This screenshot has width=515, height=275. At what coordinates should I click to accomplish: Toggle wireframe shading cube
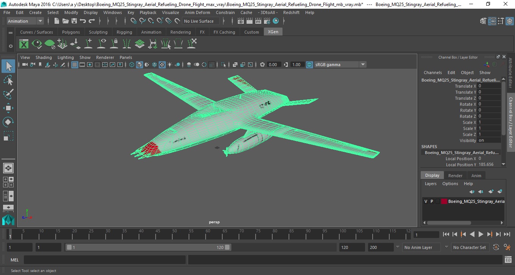pos(132,65)
